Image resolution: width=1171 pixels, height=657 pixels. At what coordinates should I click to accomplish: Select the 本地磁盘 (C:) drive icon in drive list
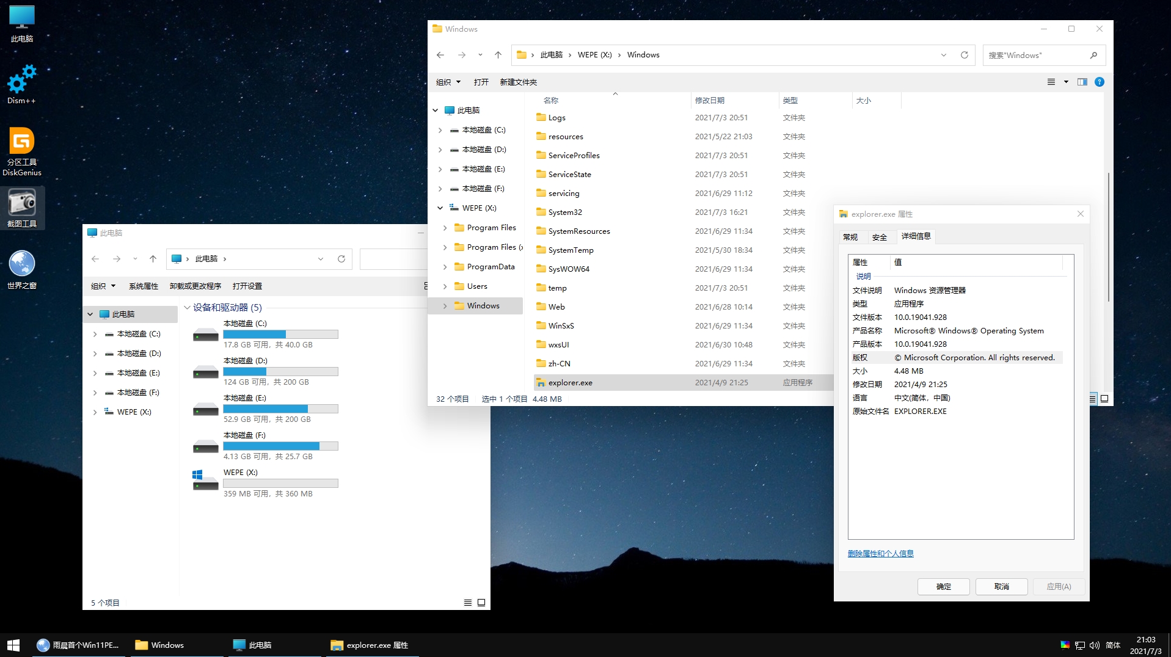click(205, 335)
